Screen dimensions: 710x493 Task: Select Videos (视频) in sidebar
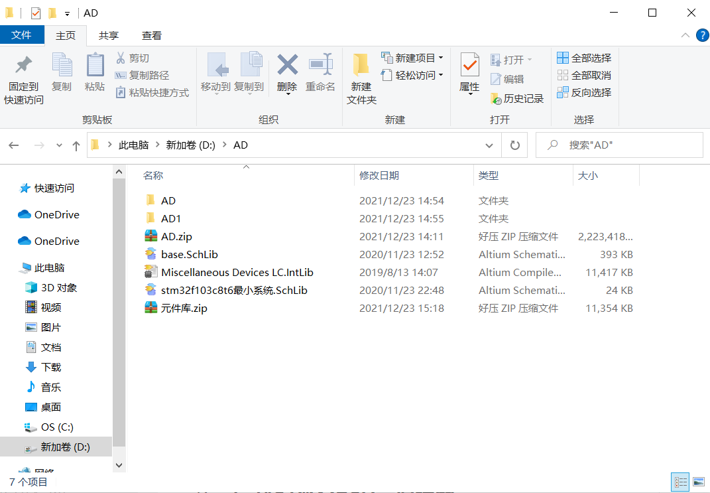pos(43,308)
